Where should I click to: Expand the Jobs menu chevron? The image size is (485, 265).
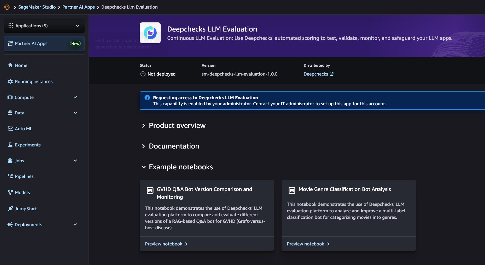pyautogui.click(x=75, y=161)
